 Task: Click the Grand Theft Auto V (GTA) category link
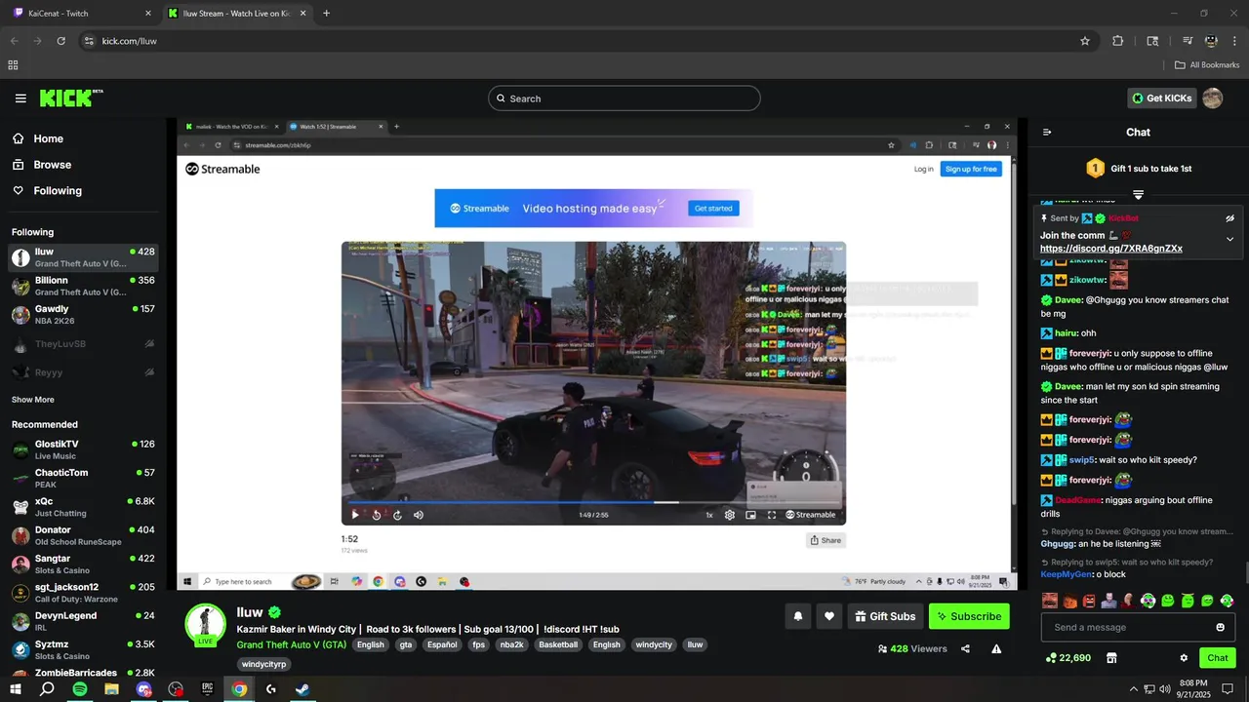tap(292, 644)
